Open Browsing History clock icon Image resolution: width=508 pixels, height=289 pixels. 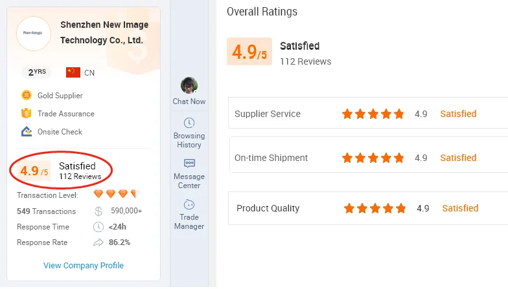tap(189, 123)
